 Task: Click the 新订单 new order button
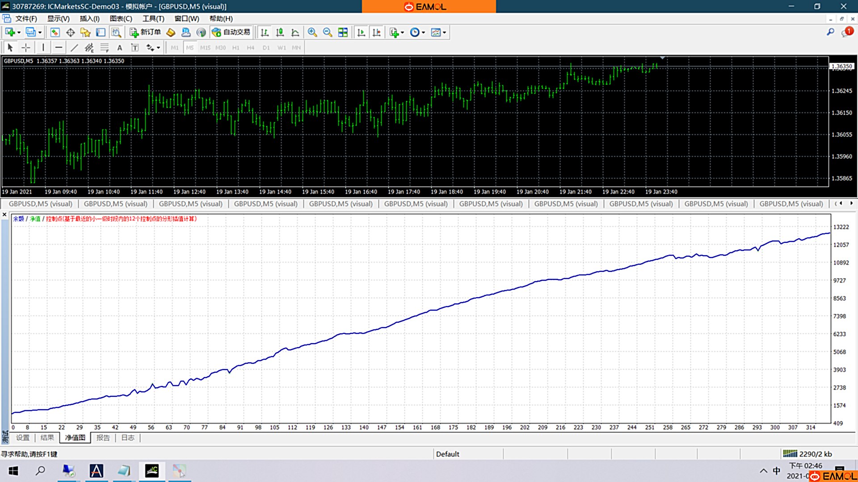(145, 32)
